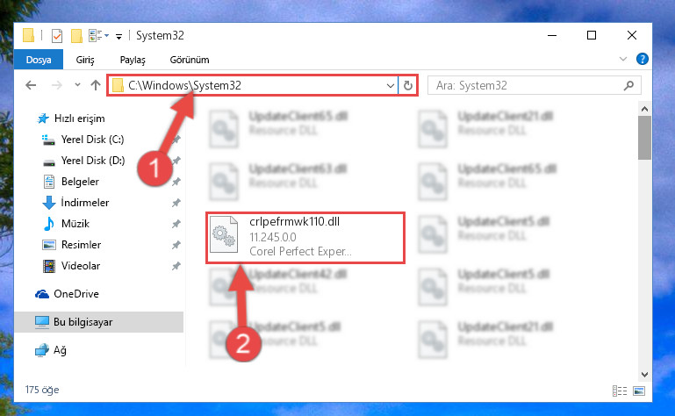This screenshot has height=416, width=675.
Task: Click the Properties checkmark quick access icon
Action: (57, 36)
